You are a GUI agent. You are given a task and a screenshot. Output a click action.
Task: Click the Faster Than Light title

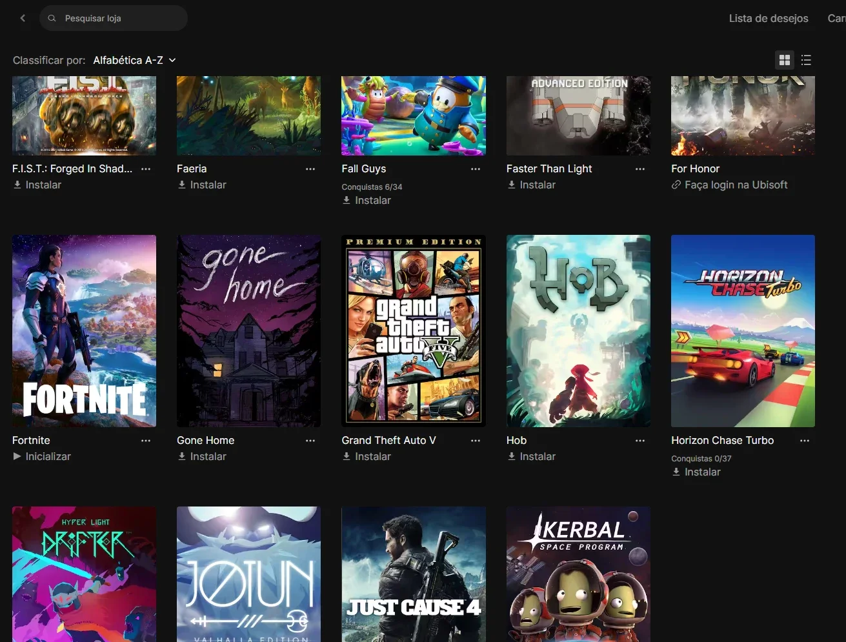click(549, 169)
